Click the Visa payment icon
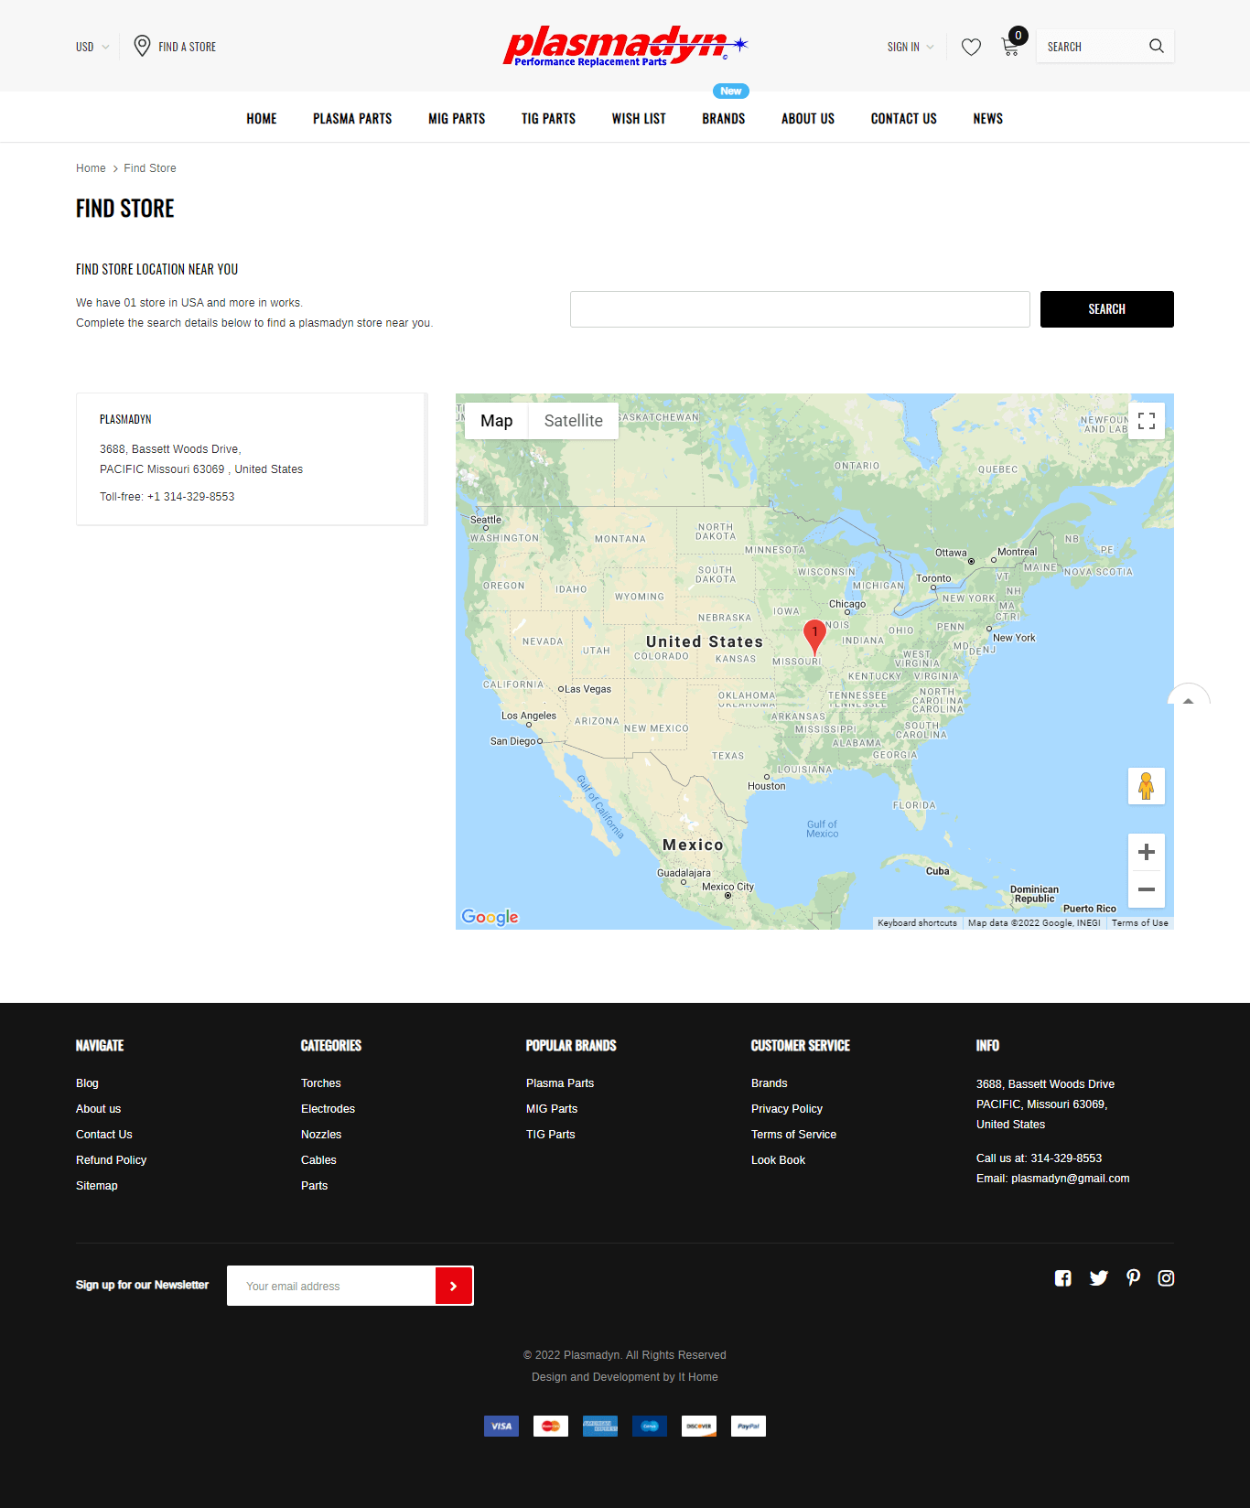 coord(501,1426)
